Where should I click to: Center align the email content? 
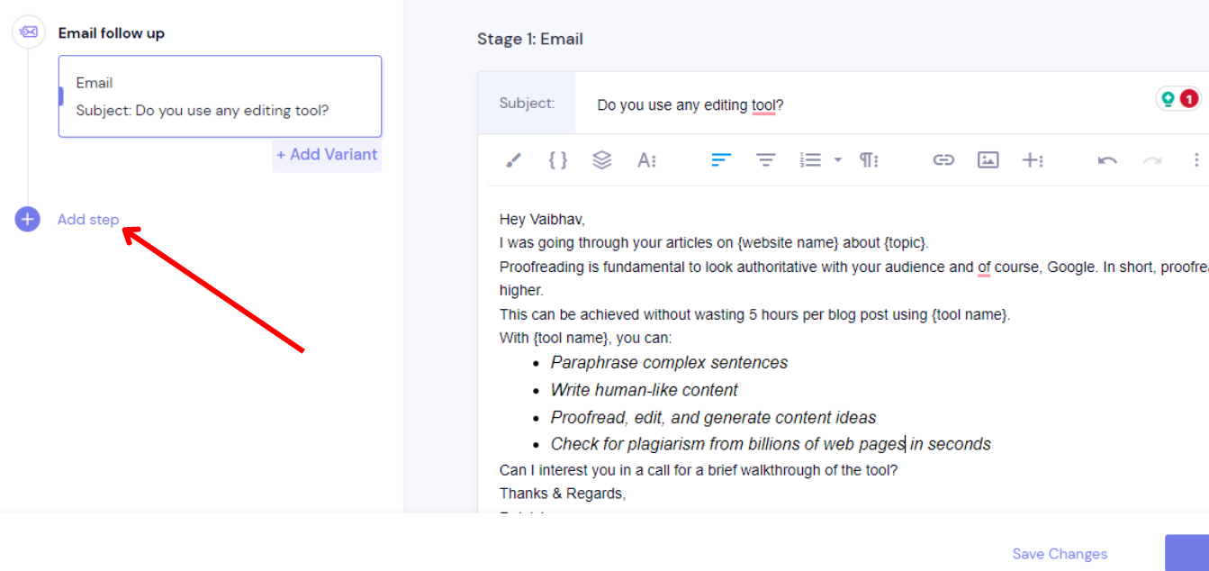(x=765, y=159)
